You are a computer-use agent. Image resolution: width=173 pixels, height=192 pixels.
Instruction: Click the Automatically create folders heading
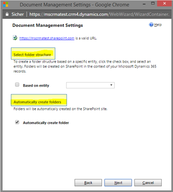37,102
